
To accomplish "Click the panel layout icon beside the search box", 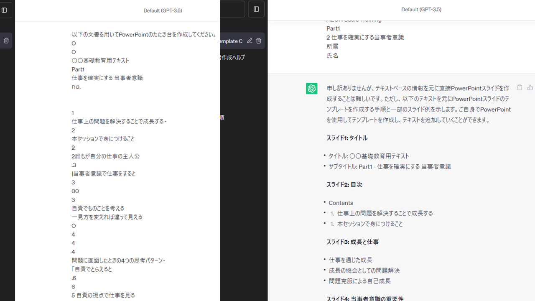I will tap(256, 8).
